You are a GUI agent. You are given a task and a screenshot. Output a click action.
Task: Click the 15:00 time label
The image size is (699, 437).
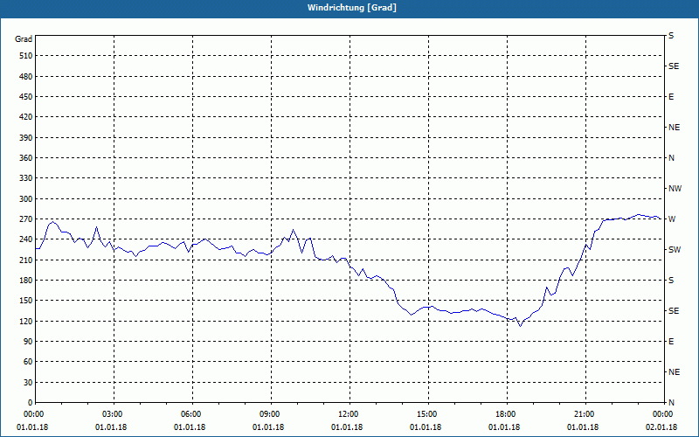(428, 413)
